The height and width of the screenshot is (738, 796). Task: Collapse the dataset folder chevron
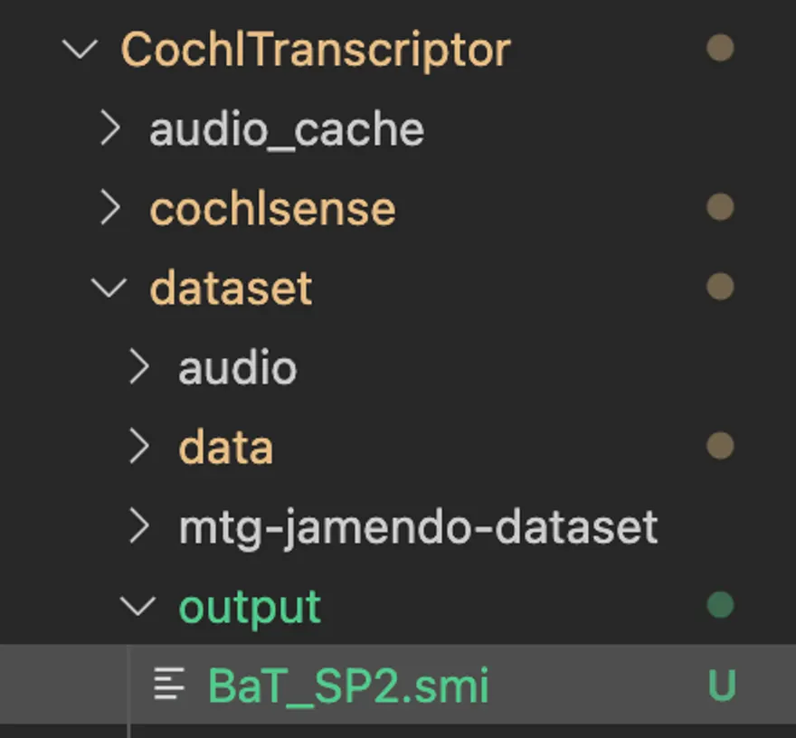click(110, 289)
